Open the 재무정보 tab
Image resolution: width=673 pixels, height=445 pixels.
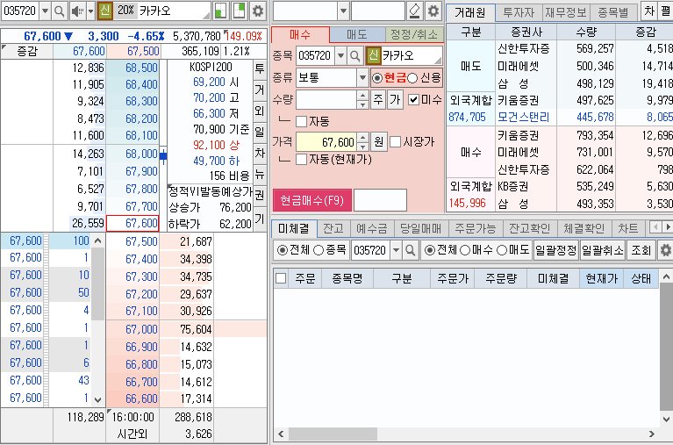tap(566, 12)
